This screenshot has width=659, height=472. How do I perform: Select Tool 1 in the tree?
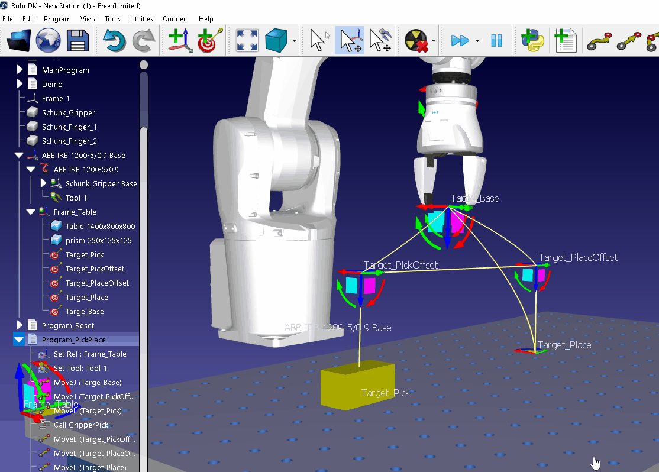(x=76, y=198)
